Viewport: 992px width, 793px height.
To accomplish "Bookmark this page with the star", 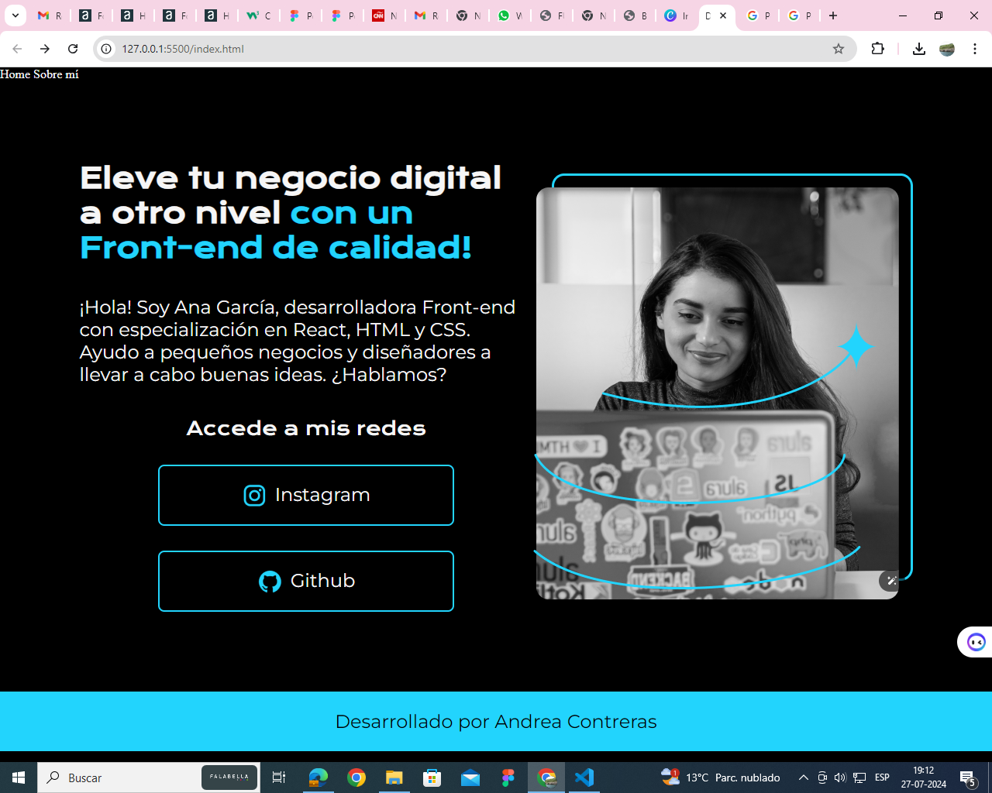I will 839,49.
